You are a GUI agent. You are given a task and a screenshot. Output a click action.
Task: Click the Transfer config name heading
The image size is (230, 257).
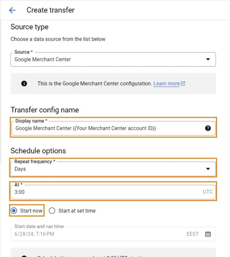coord(45,110)
